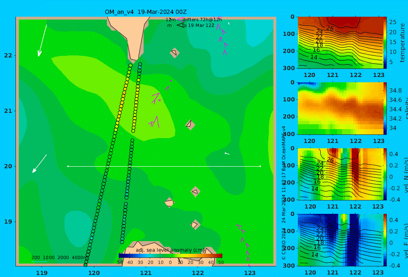408x277 pixels.
Task: Click the latitude label 20 on main map
Action: tap(8, 166)
